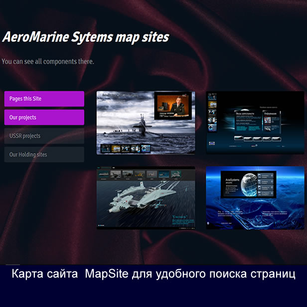Select the USSR projects item
The width and height of the screenshot is (307, 307).
click(x=44, y=136)
